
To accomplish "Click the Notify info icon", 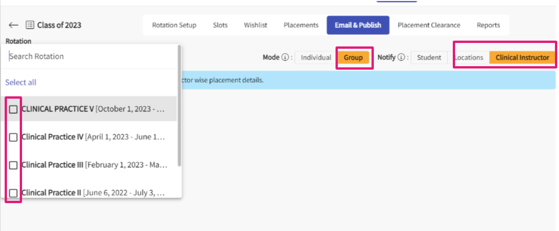I will pos(401,57).
